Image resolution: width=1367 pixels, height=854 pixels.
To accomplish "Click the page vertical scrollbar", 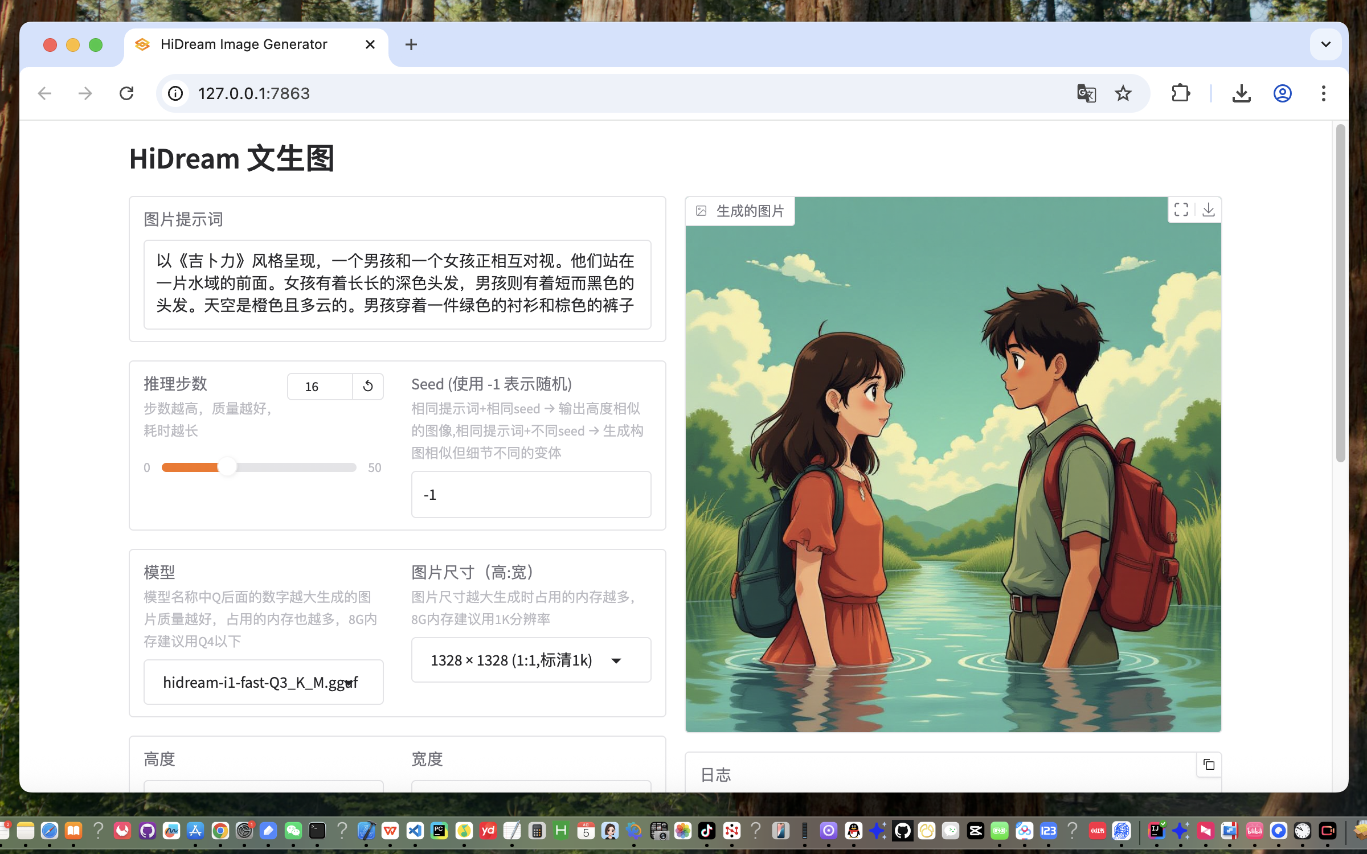I will coord(1340,293).
